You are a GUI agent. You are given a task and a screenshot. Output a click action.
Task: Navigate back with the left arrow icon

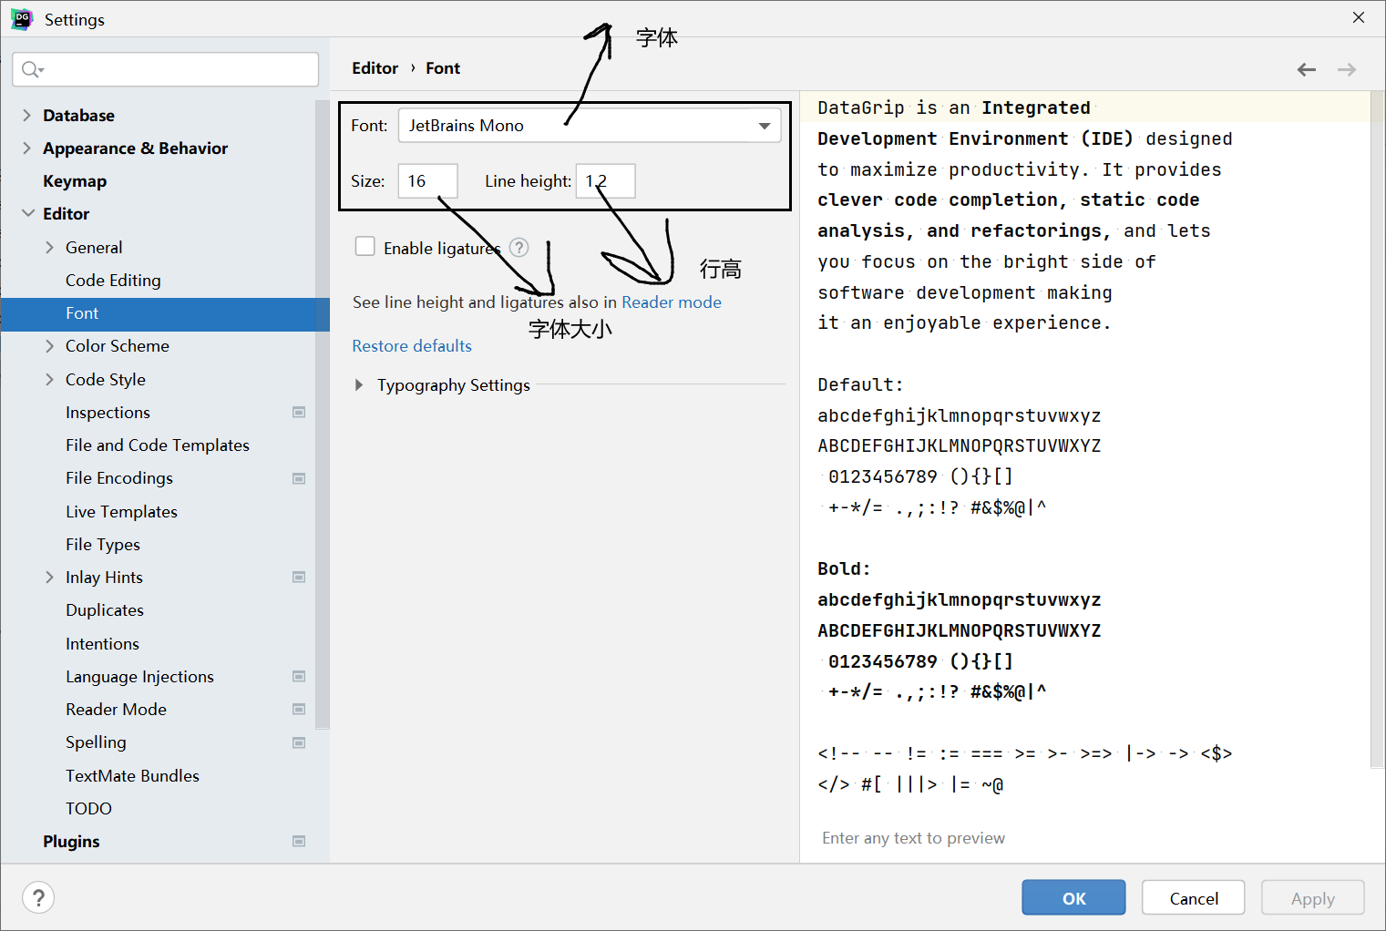point(1307,69)
